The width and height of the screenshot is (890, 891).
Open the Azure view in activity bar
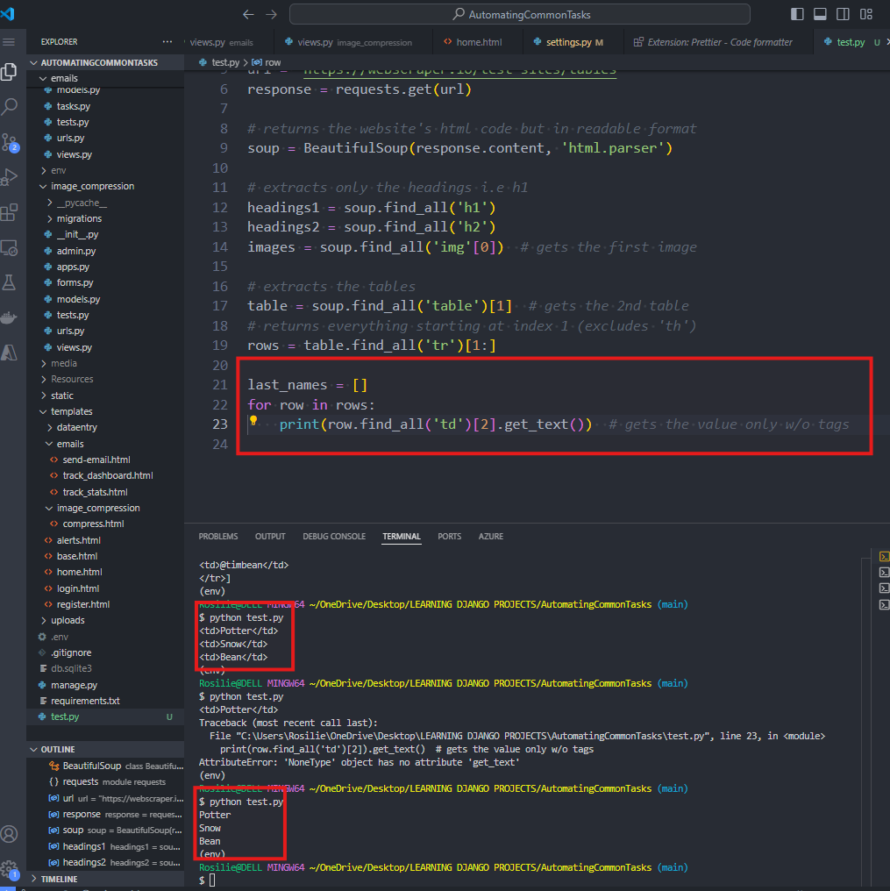(x=9, y=353)
